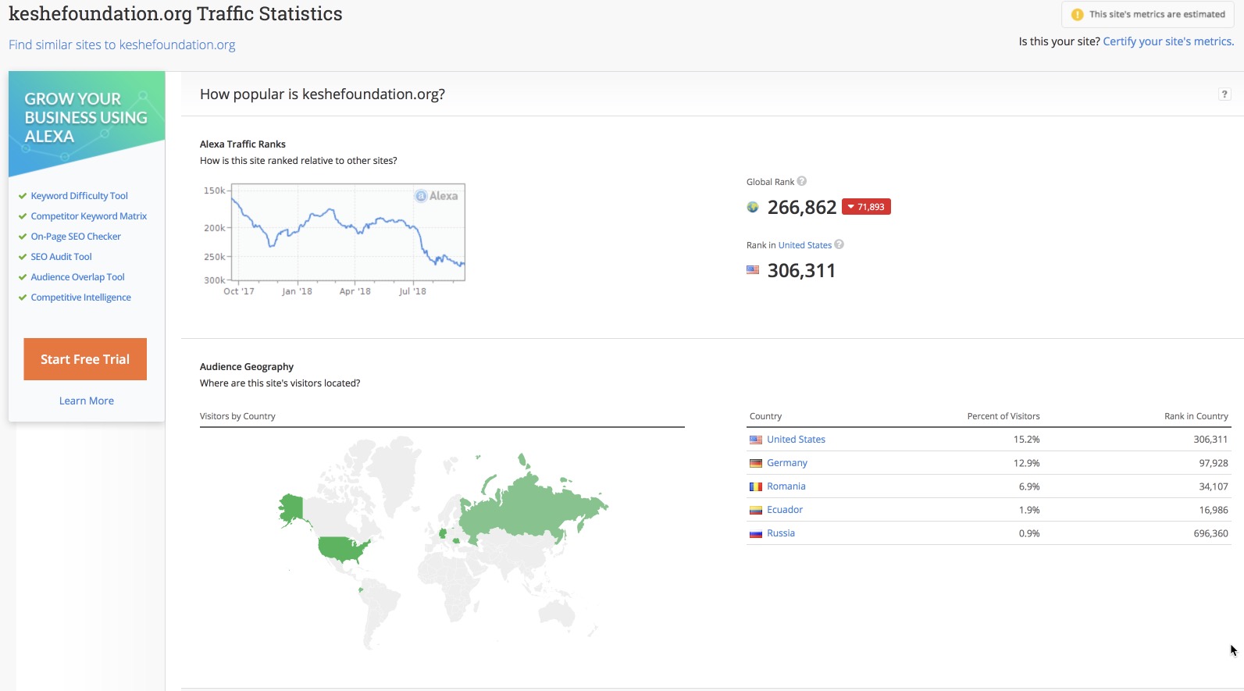Click the keshefoundation.org Traffic Statistics heading

point(176,14)
